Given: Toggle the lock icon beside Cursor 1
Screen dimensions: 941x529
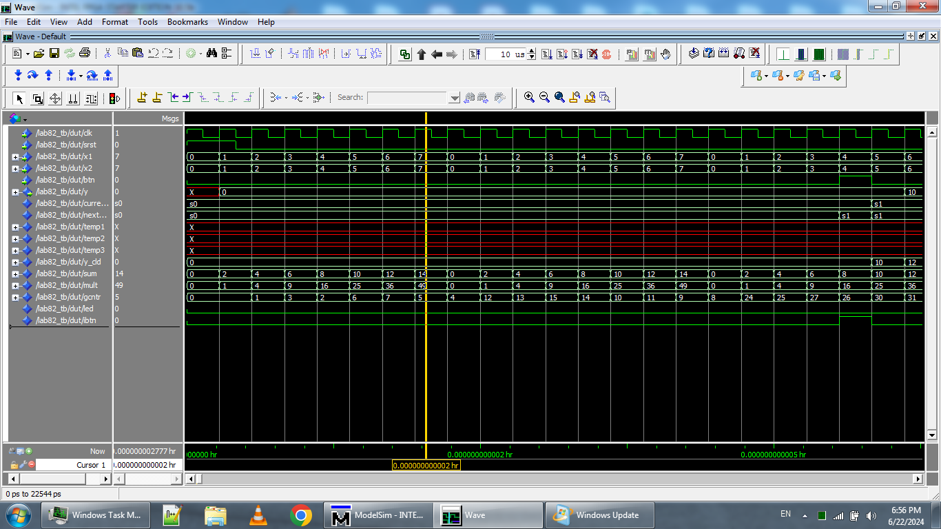Looking at the screenshot, I should coord(14,465).
